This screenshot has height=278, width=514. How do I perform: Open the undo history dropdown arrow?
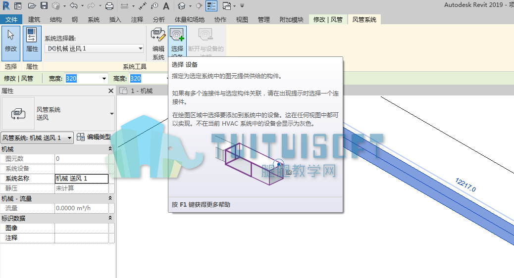tap(82, 6)
